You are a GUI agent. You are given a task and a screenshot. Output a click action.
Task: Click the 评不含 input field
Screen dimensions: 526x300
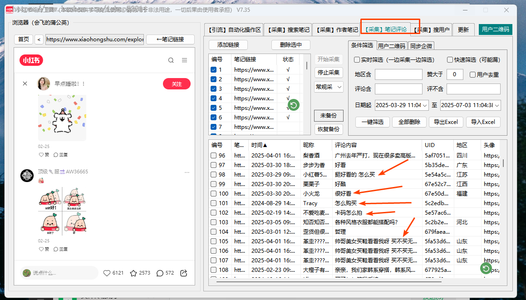[x=473, y=89]
